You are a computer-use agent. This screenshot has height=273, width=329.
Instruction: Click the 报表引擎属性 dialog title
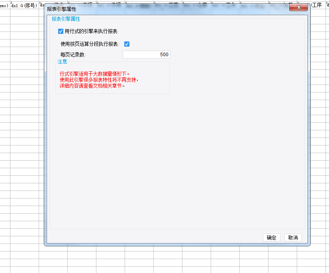tap(62, 9)
